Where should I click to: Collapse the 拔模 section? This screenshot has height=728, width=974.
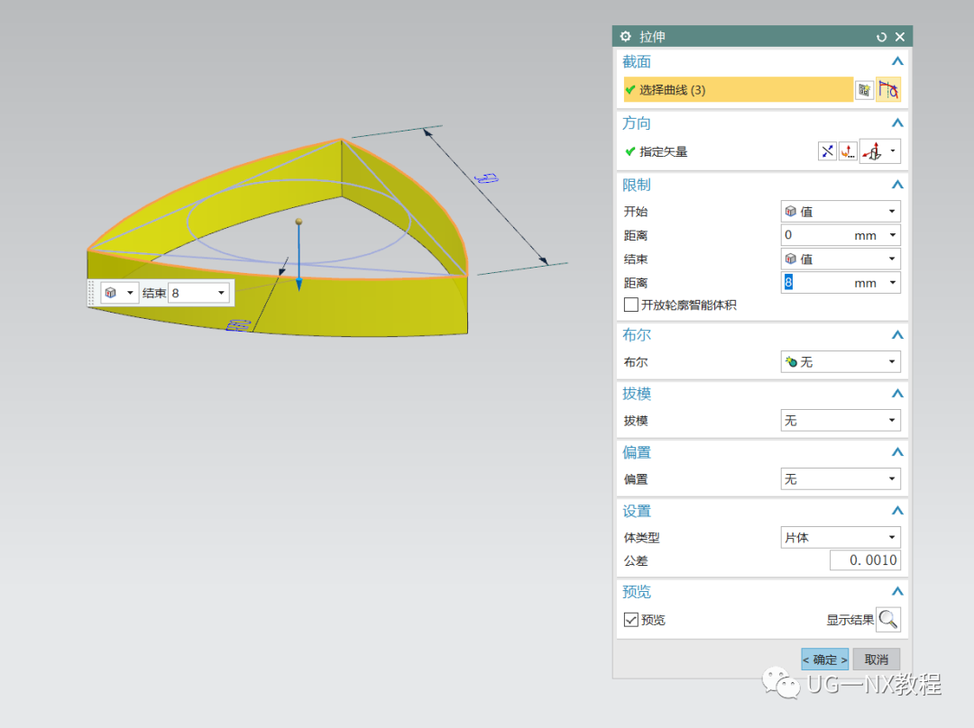click(x=897, y=394)
